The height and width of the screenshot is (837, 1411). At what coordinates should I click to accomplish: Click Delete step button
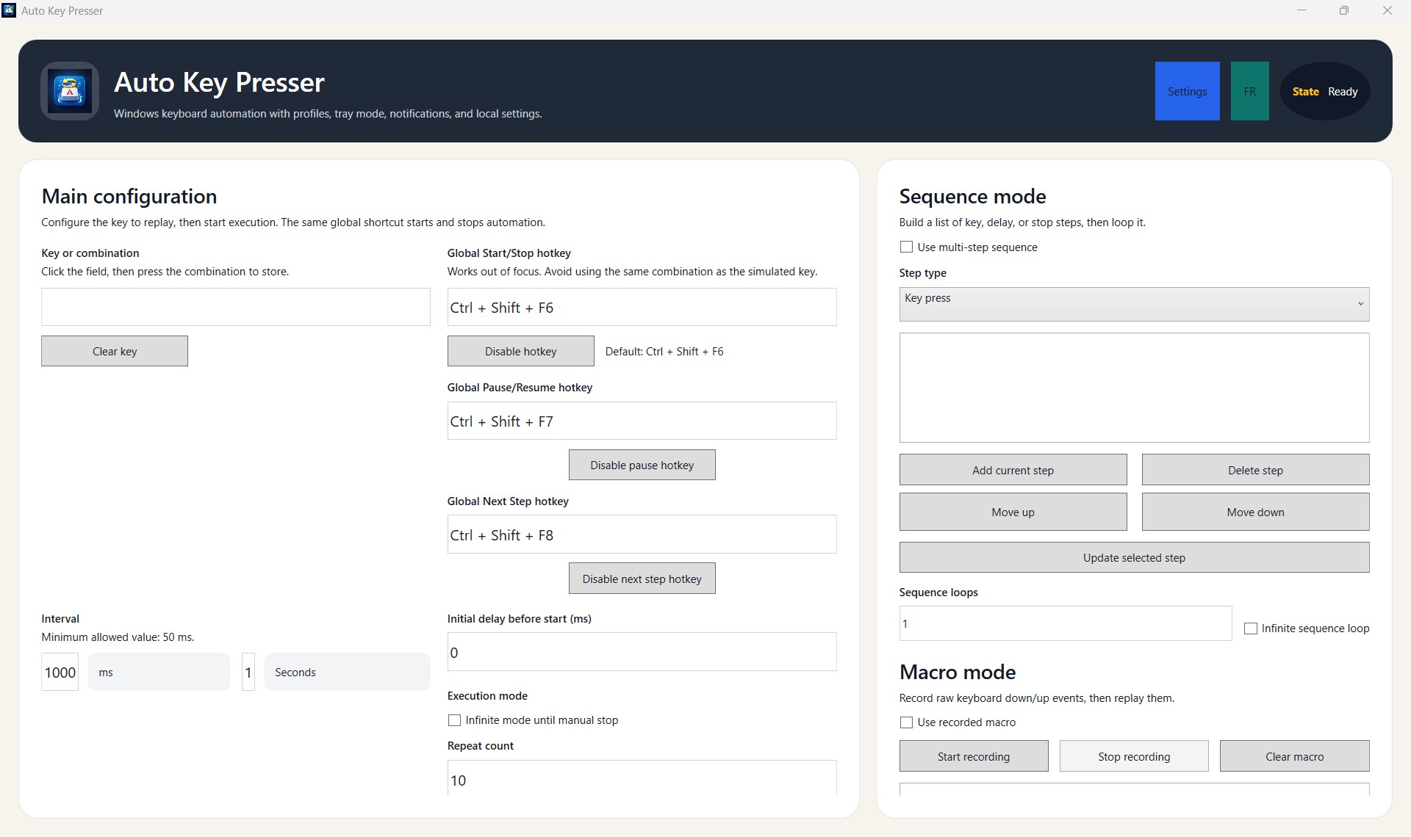1255,470
